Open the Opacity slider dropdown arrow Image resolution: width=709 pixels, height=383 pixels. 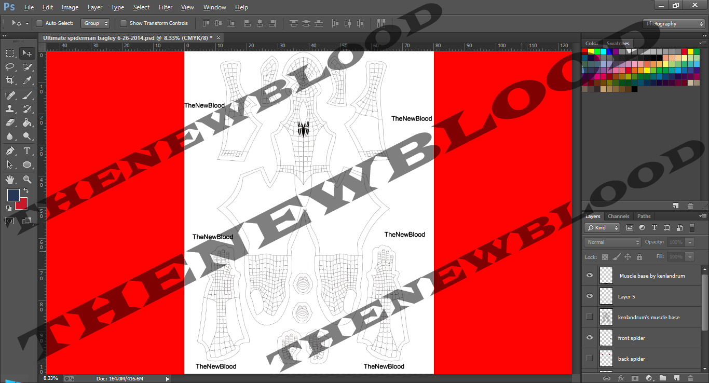690,242
